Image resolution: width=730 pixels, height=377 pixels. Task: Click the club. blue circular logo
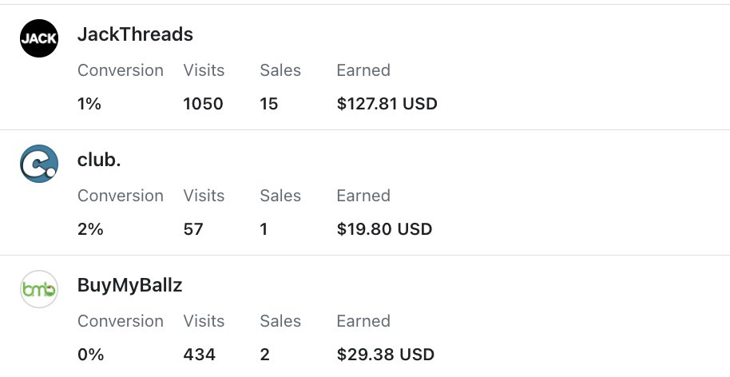point(39,164)
